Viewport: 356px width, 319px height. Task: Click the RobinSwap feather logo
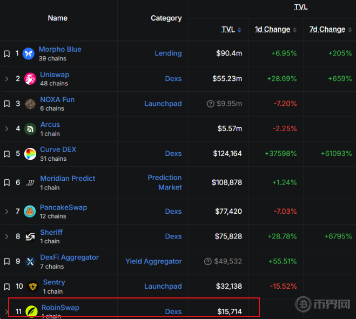coord(31,311)
